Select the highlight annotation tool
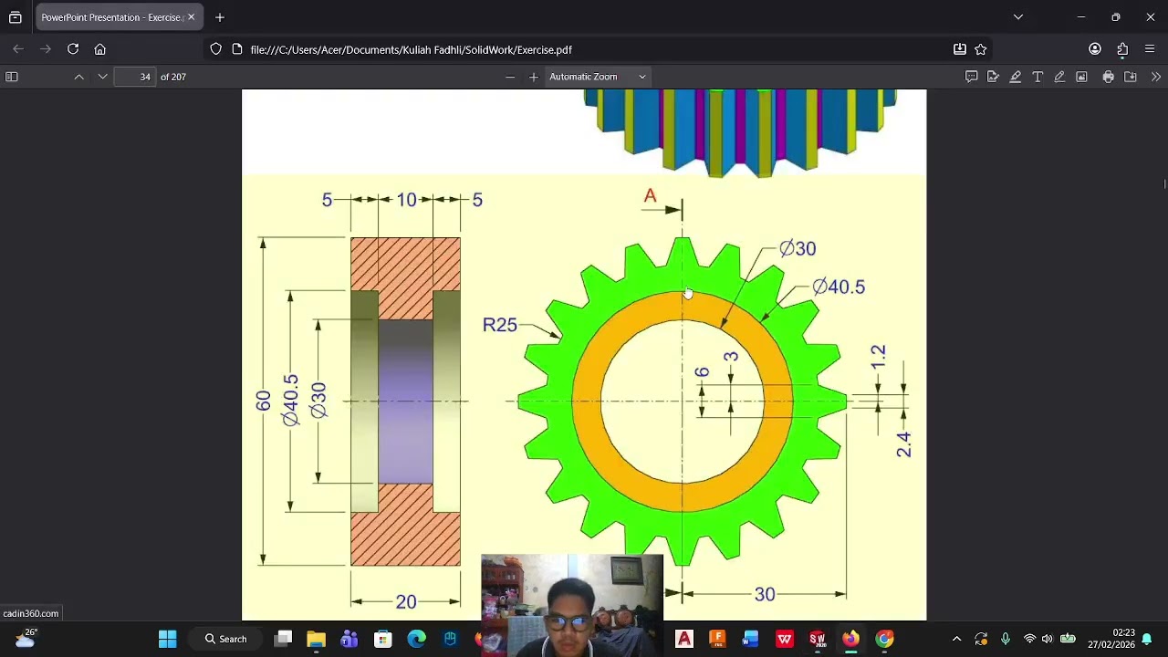Viewport: 1168px width, 657px height. [x=1015, y=77]
